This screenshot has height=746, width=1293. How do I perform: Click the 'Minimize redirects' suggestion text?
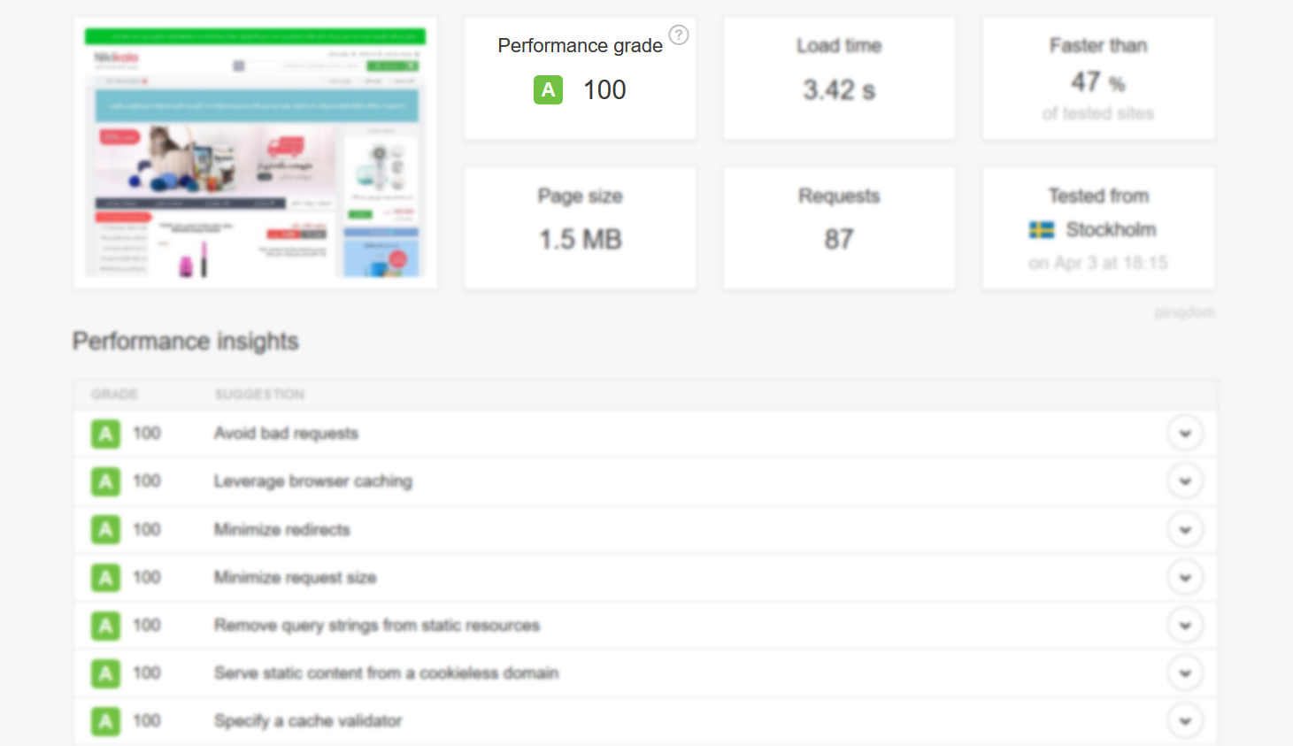pos(282,529)
